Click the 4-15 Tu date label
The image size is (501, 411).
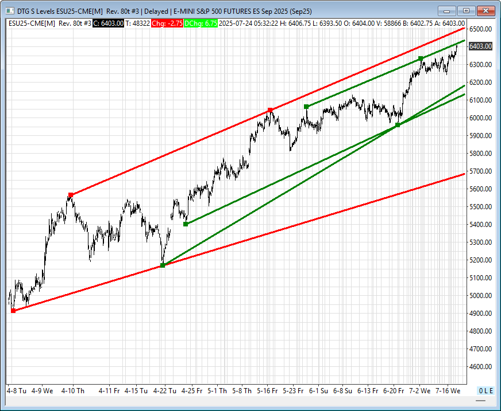pyautogui.click(x=136, y=391)
